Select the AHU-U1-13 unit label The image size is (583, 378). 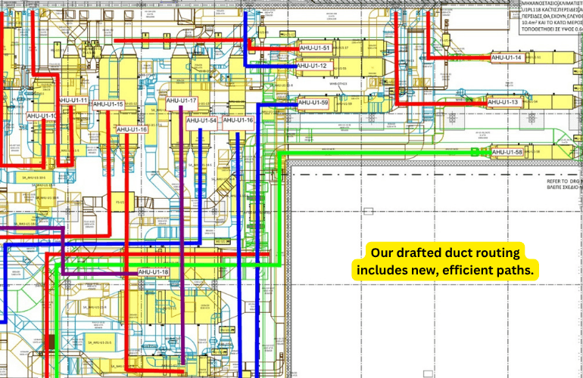click(503, 102)
